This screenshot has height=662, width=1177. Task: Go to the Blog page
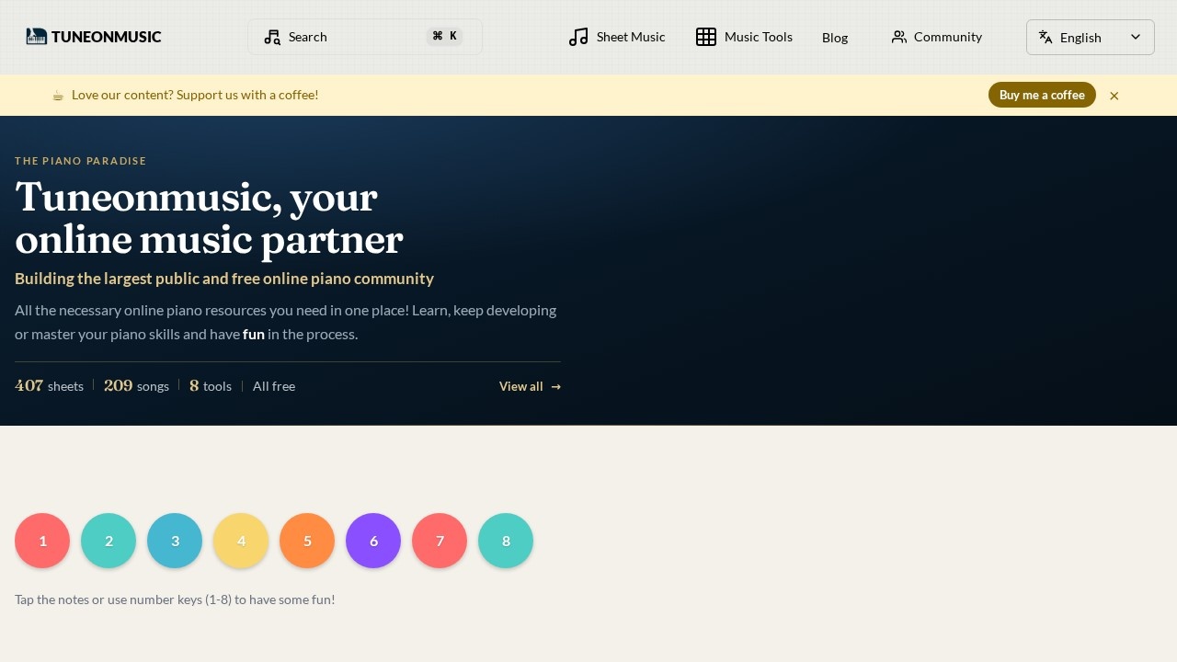pos(835,38)
